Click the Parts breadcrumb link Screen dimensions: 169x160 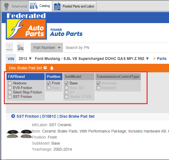[162, 59]
